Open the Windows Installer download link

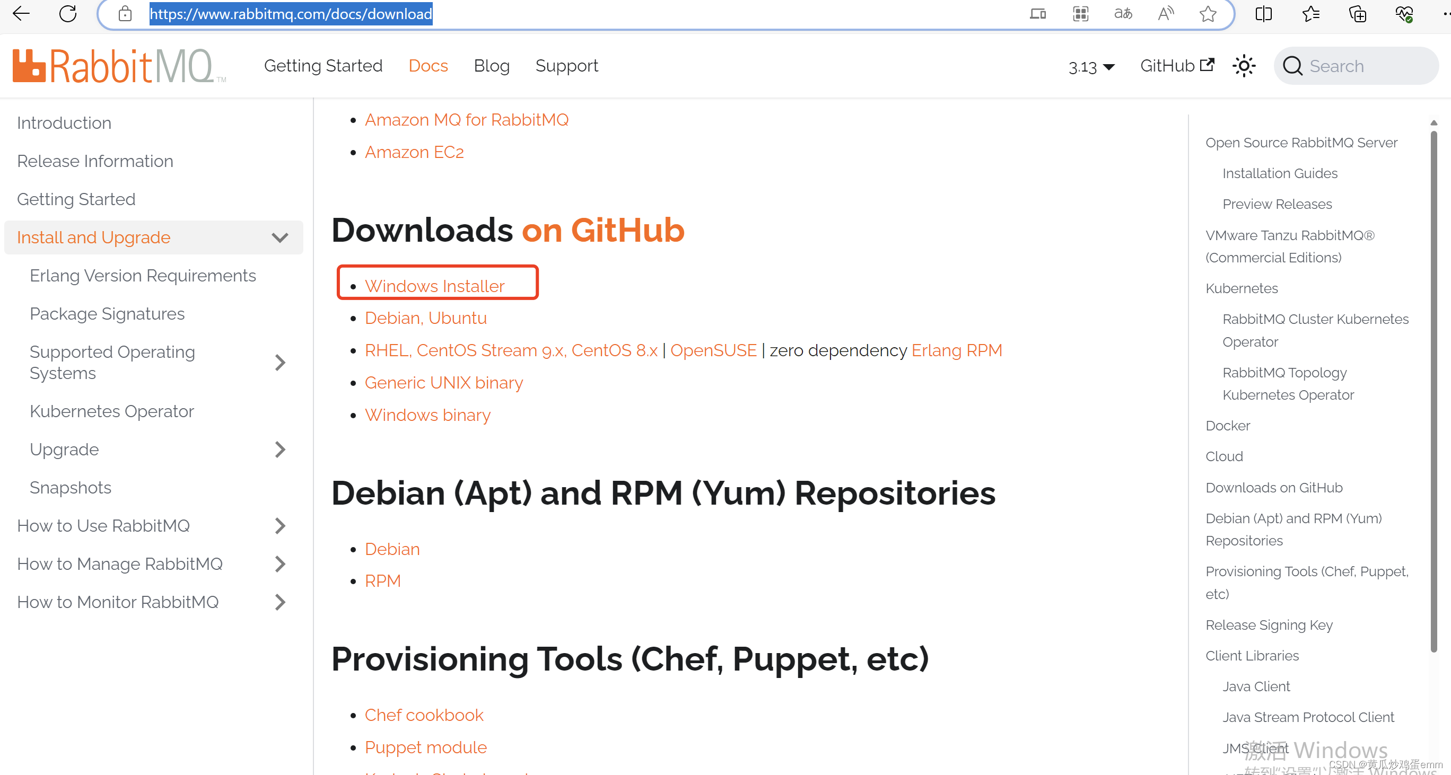tap(434, 286)
